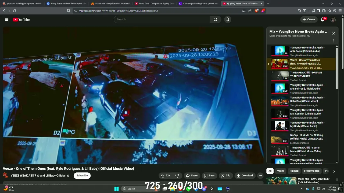Viewport: 344px width, 193px height.
Task: Close the Mix playlist panel
Action: (334, 33)
